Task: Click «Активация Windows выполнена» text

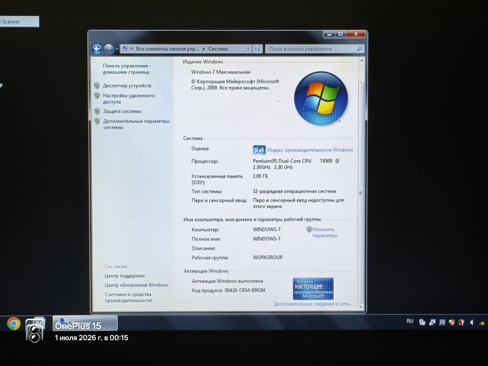Action: (228, 281)
